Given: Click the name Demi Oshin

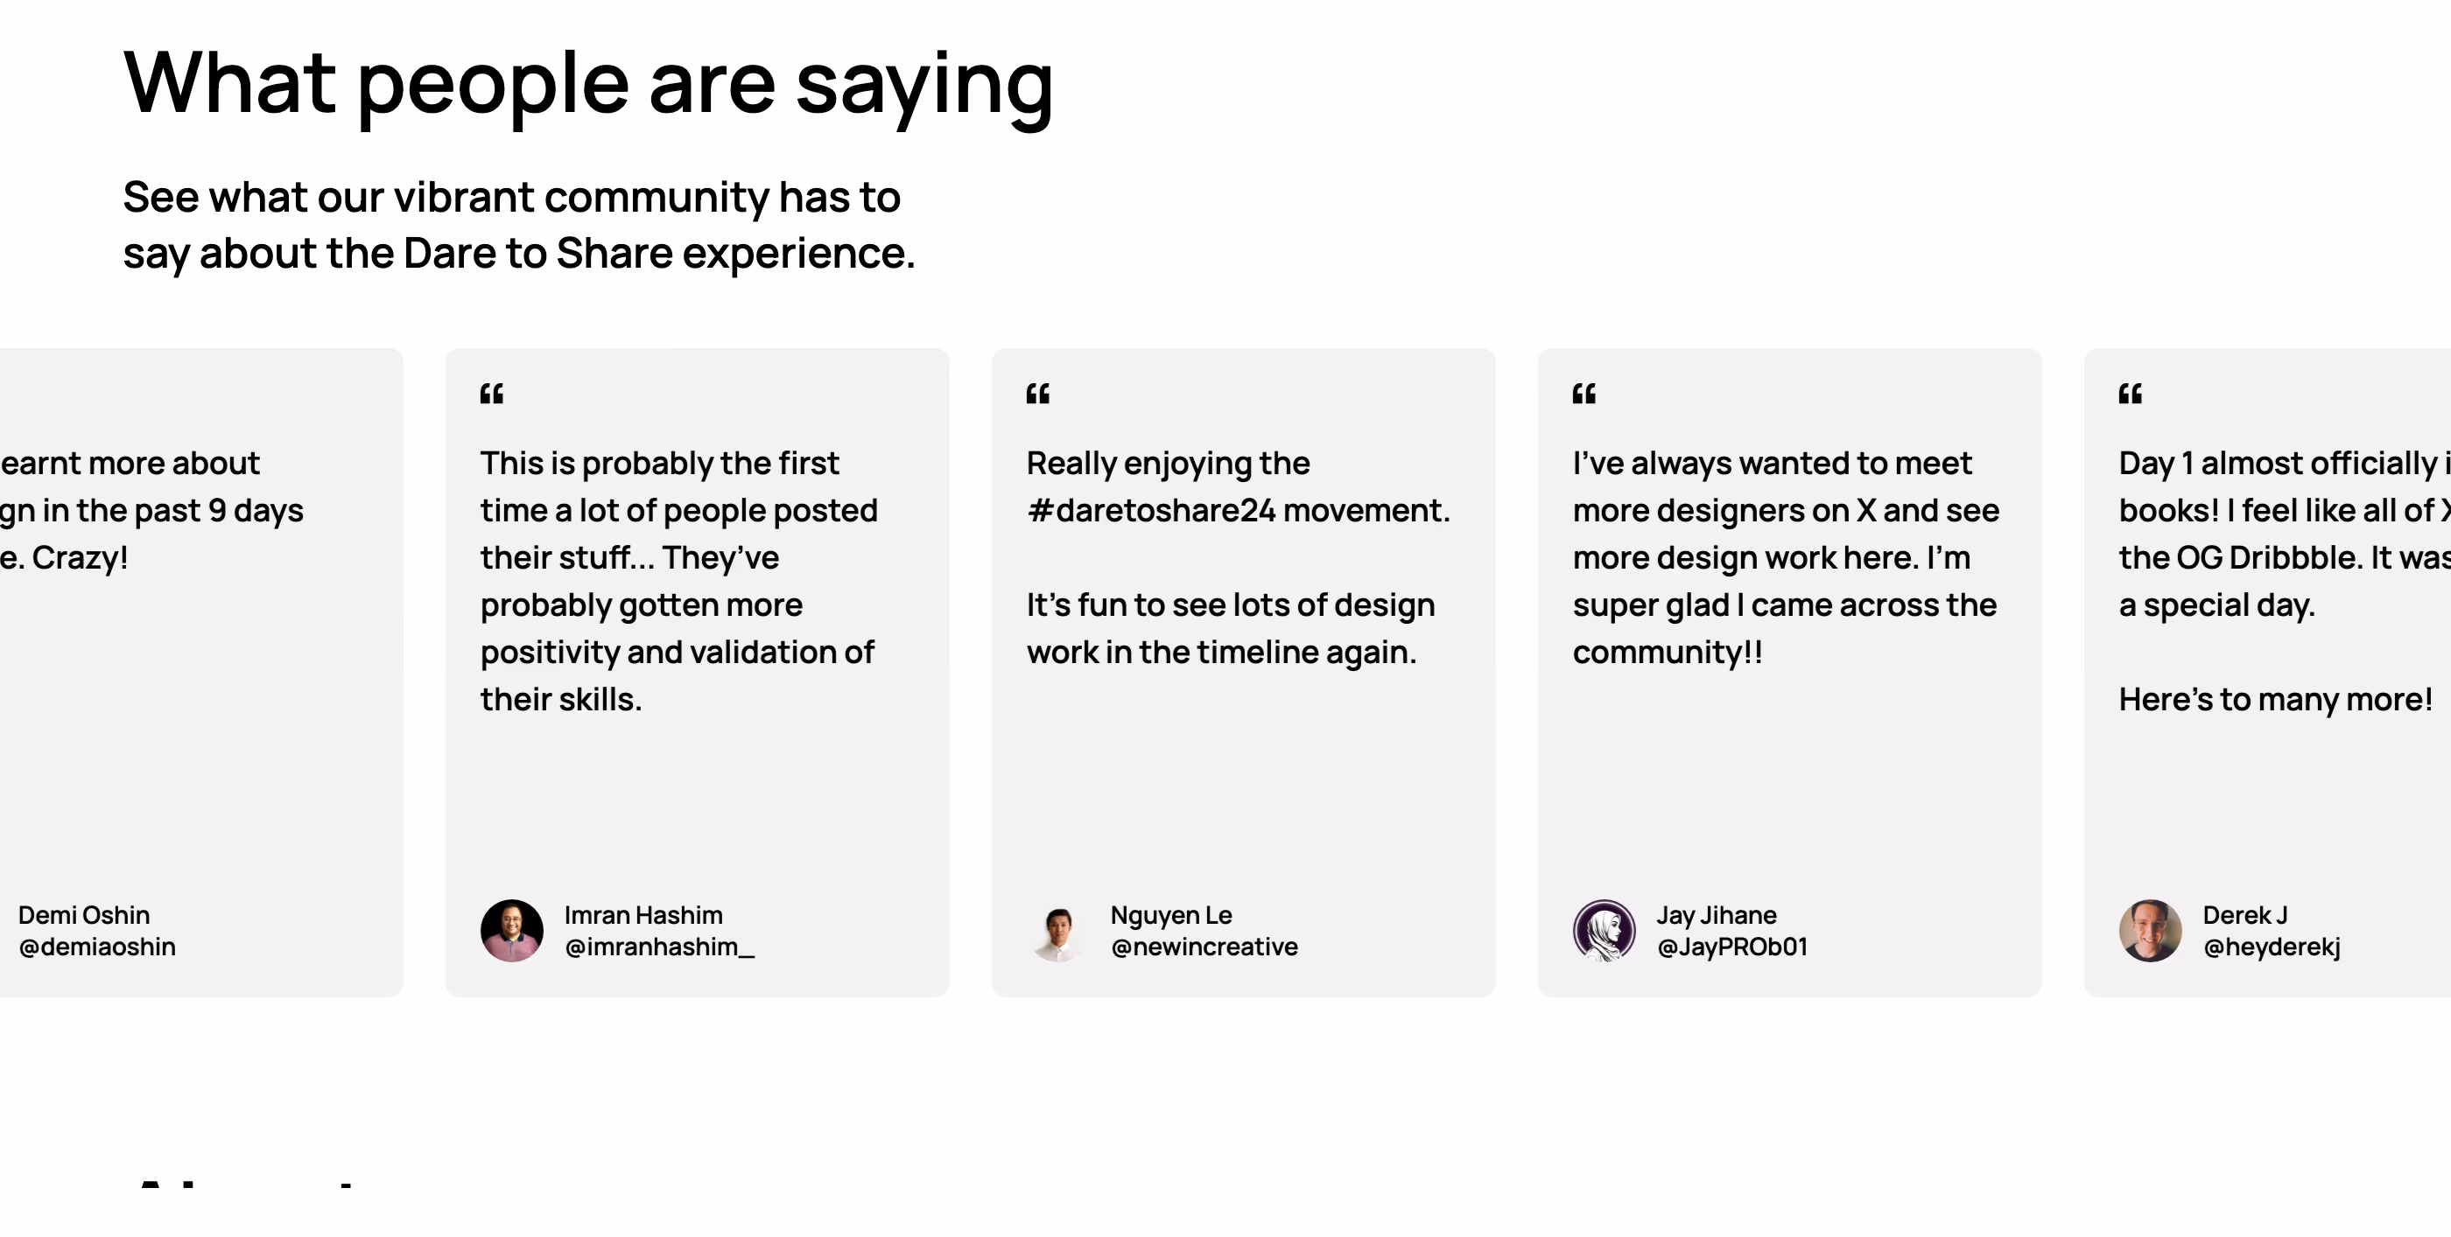Looking at the screenshot, I should click(85, 915).
